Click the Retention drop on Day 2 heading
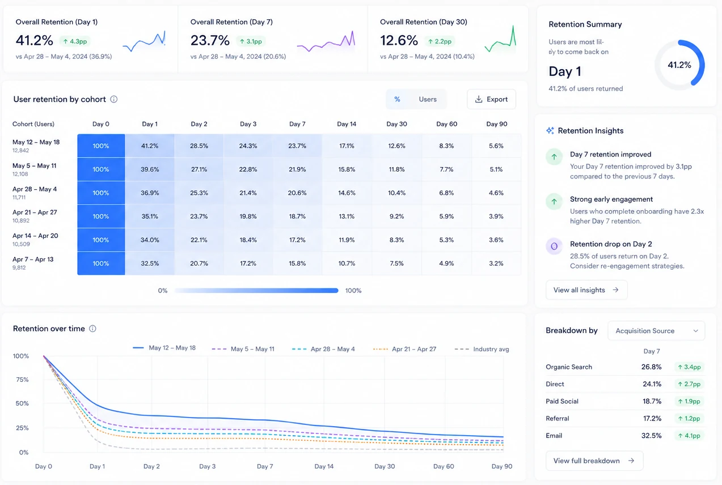The width and height of the screenshot is (722, 485). [x=611, y=244]
